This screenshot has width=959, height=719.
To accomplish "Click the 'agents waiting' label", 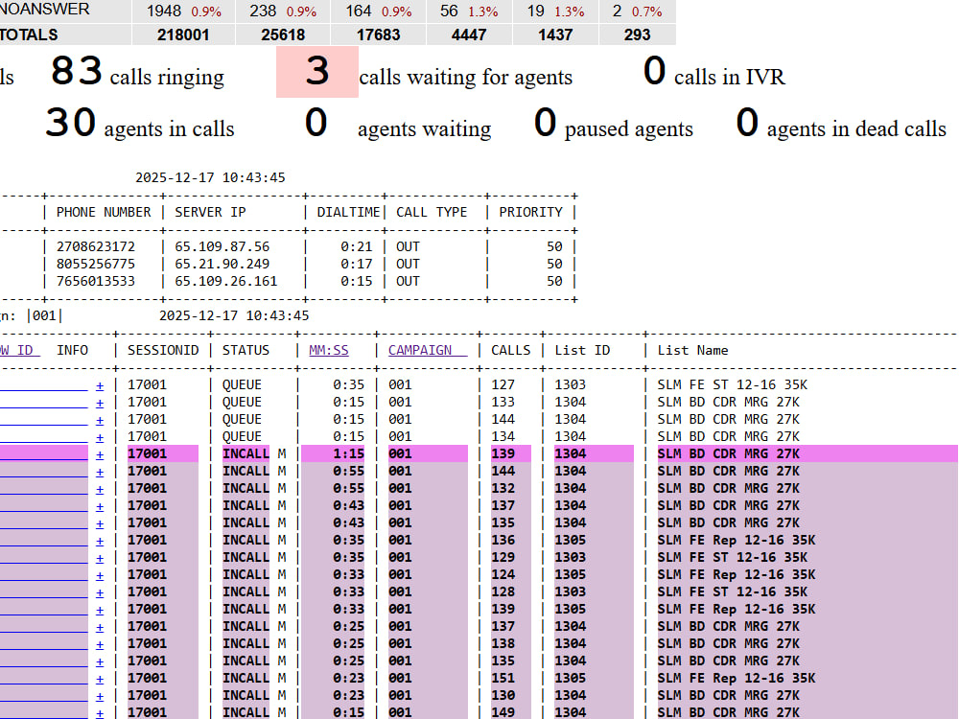I will pos(425,129).
